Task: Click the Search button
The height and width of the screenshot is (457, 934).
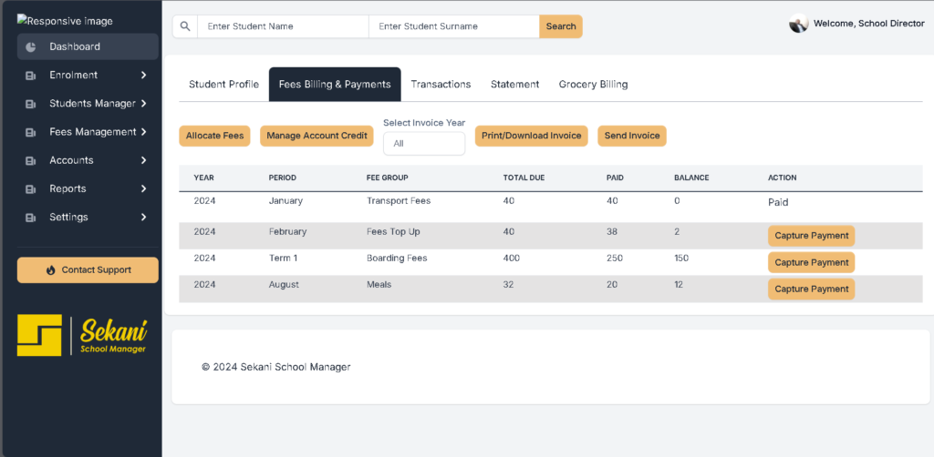Action: click(561, 26)
